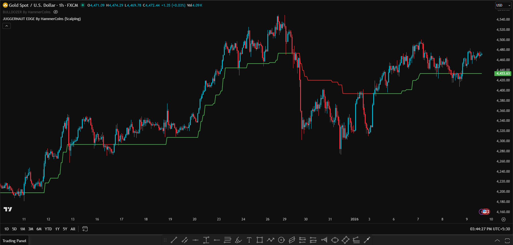
Task: Select the arrow drawing tool
Action: [367, 240]
